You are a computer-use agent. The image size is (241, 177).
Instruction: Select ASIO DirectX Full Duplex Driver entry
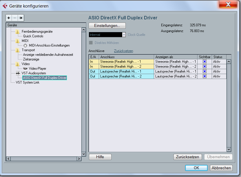tap(45, 78)
